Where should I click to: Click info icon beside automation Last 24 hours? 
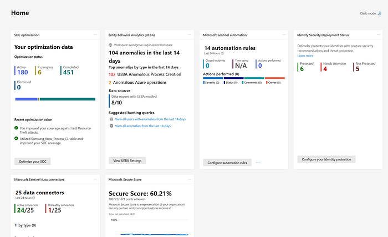pos(222,53)
